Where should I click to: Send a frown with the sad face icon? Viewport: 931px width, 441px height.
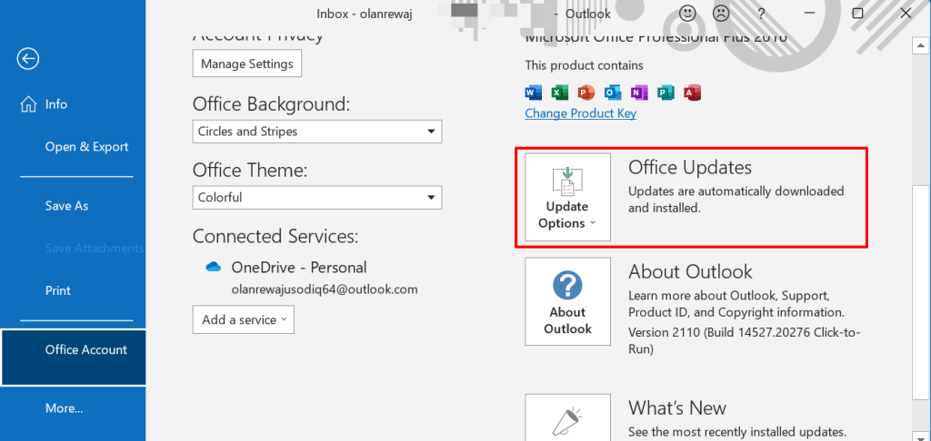721,14
